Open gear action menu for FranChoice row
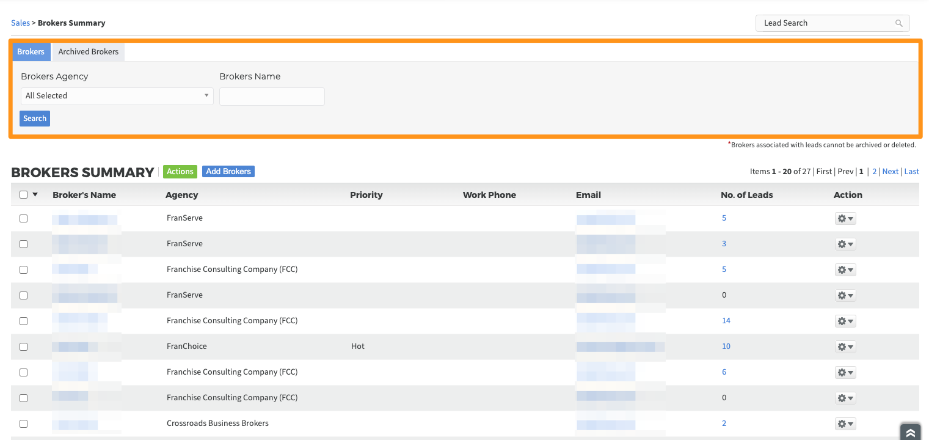Image resolution: width=929 pixels, height=440 pixels. 845,346
